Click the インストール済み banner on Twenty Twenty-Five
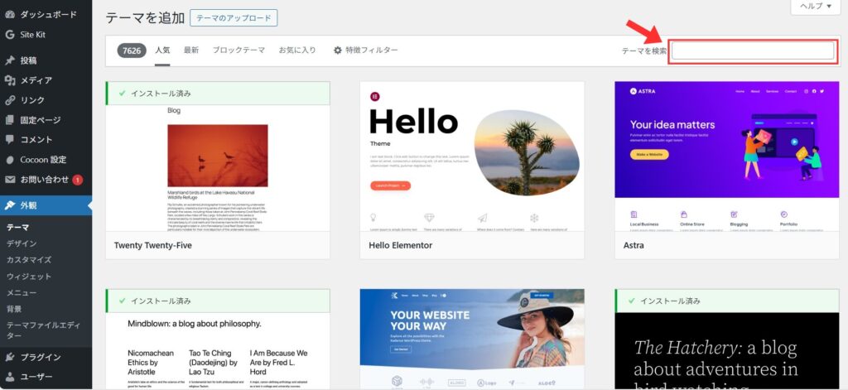848x390 pixels. pos(218,94)
